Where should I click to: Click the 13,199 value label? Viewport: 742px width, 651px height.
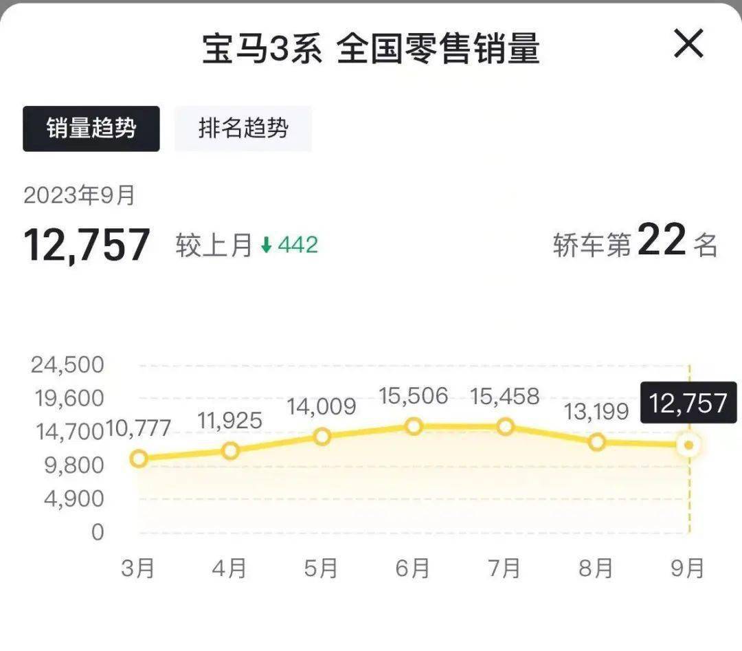click(x=596, y=412)
